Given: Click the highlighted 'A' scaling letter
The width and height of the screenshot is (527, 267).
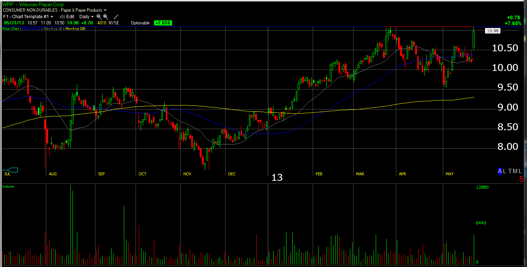Looking at the screenshot, I should [500, 171].
